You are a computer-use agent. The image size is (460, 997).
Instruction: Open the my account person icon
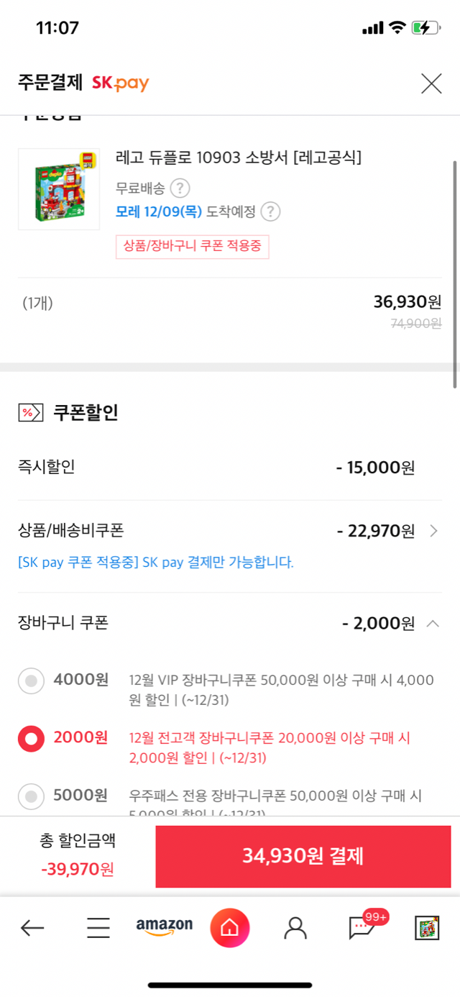click(295, 928)
